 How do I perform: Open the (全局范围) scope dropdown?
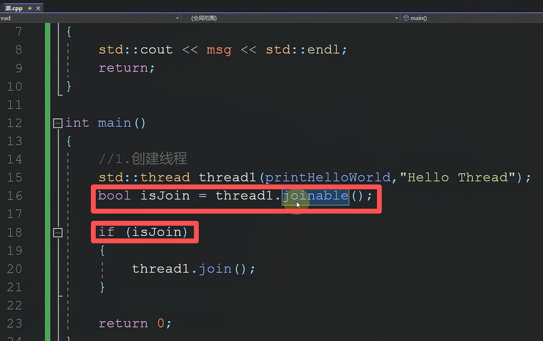(x=294, y=18)
